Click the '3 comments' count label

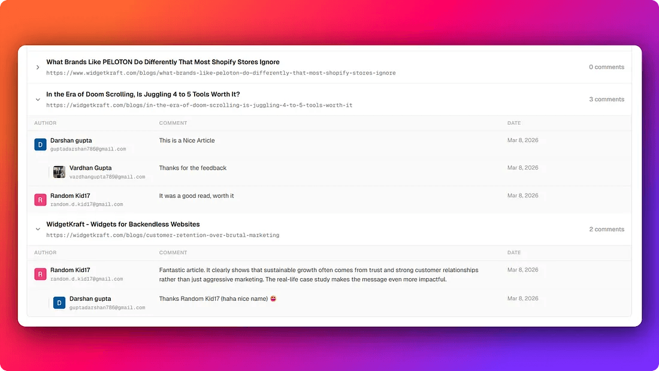(607, 99)
